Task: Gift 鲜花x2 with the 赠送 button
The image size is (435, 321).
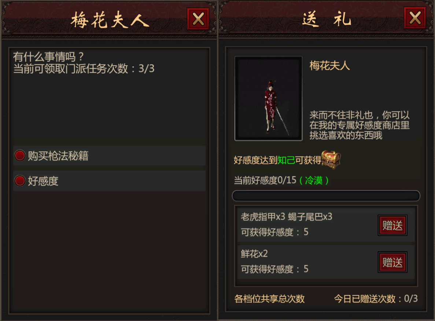Action: 392,262
